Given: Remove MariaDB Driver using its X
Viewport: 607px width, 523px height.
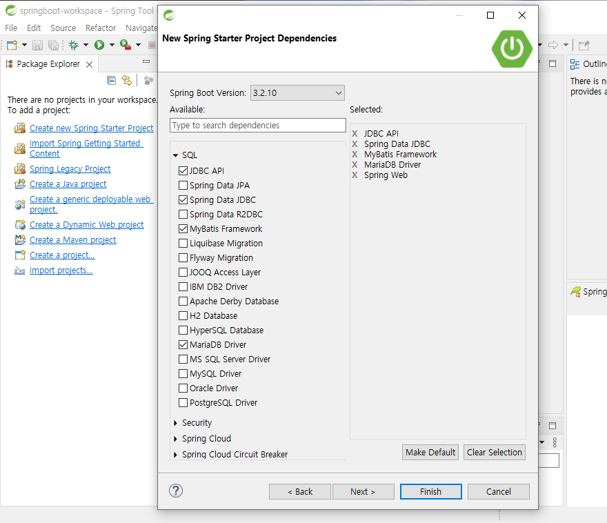Looking at the screenshot, I should tap(355, 165).
